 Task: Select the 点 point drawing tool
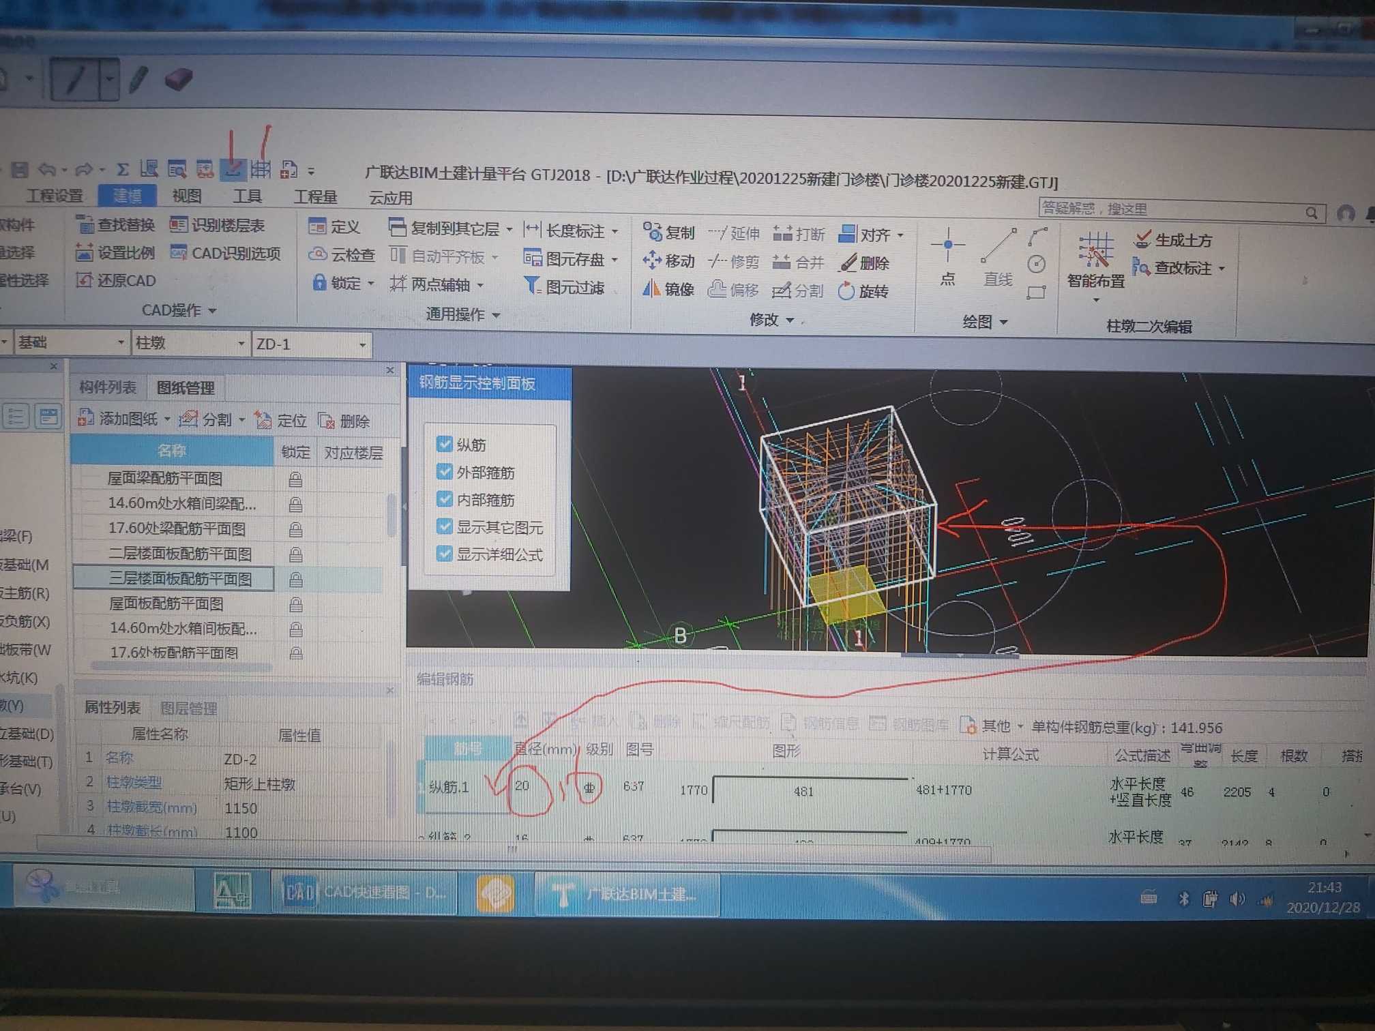[948, 258]
